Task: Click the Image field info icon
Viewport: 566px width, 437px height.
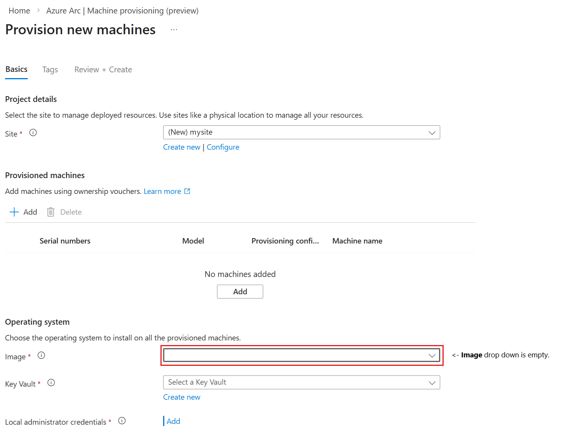Action: coord(41,355)
